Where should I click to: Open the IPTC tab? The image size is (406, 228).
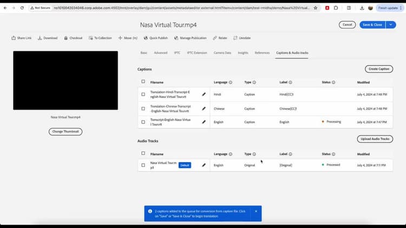[x=177, y=53]
